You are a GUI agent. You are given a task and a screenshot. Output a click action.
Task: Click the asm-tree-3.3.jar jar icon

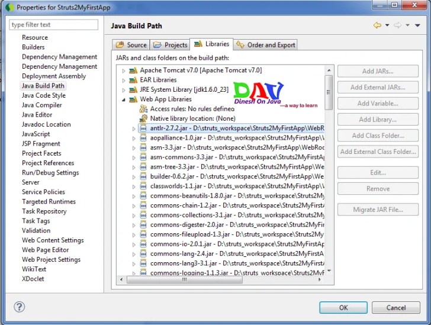tap(143, 167)
